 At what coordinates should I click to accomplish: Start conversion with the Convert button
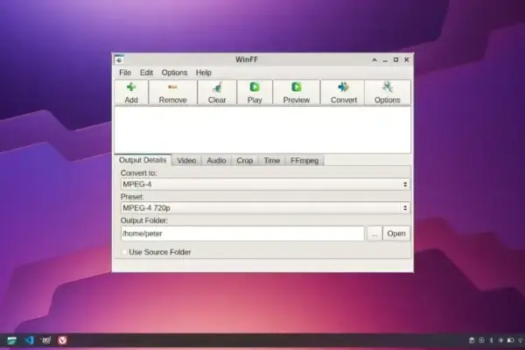tap(344, 93)
